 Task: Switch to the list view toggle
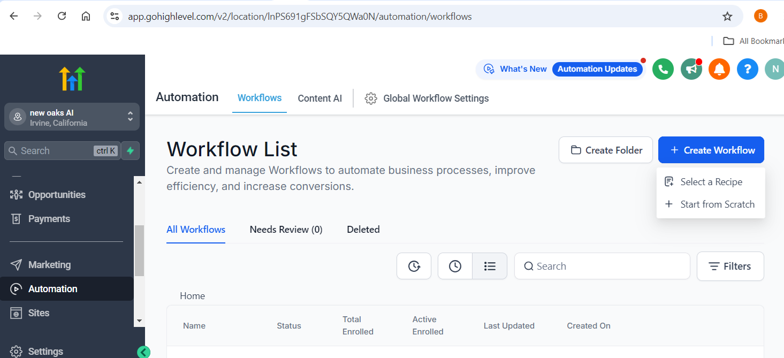(x=490, y=266)
